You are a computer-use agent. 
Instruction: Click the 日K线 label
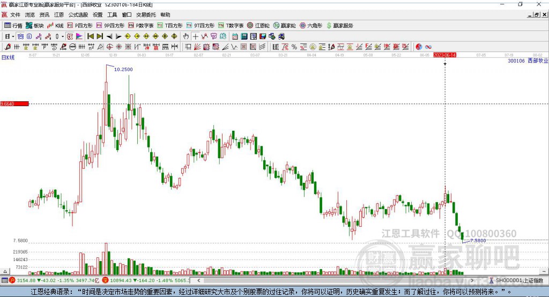coord(8,57)
